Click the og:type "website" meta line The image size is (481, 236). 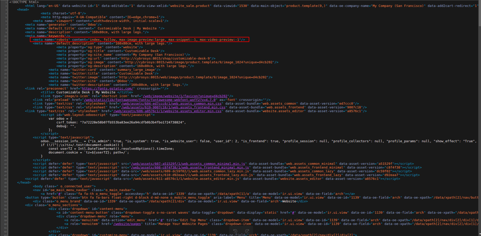pos(99,47)
